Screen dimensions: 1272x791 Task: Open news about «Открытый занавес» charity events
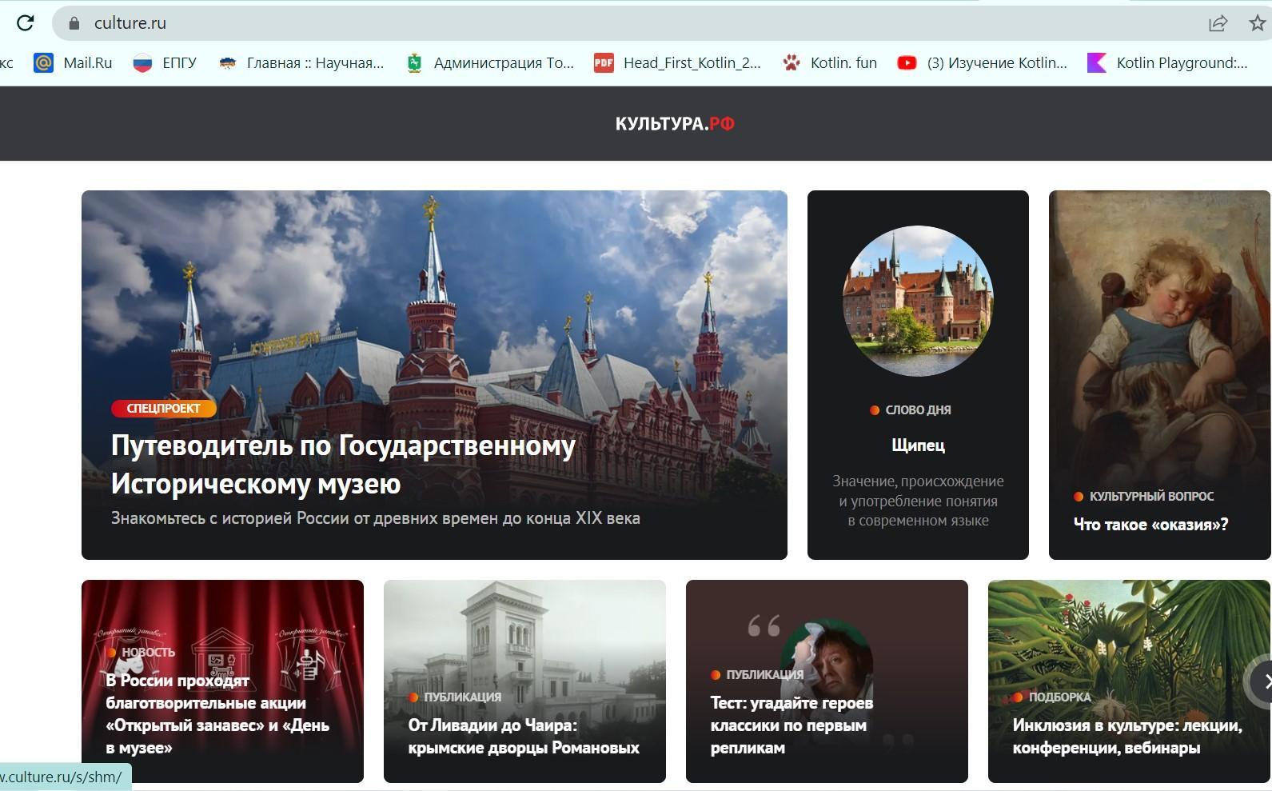point(217,714)
